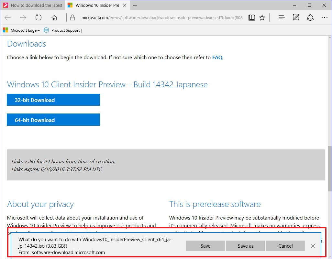This screenshot has width=332, height=259.
Task: Maximize the Edge window
Action: [x=309, y=5]
